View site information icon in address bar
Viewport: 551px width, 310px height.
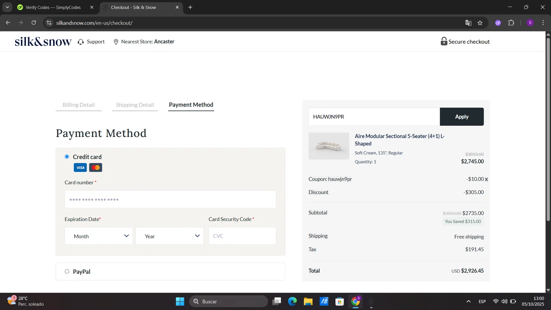(49, 23)
